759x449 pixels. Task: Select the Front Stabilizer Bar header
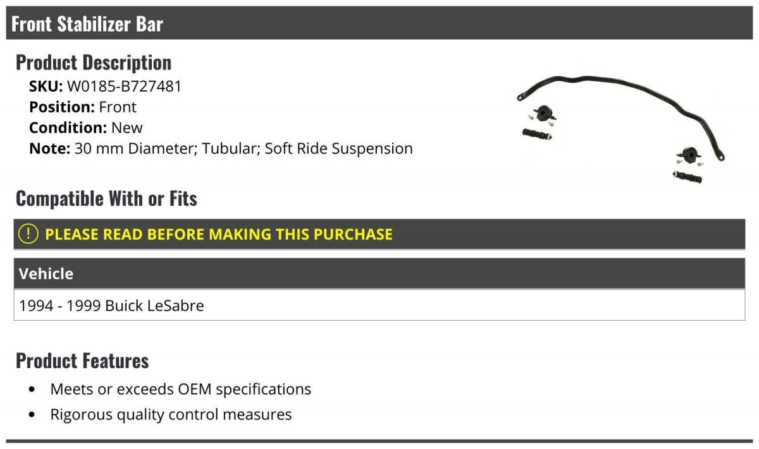pos(379,23)
